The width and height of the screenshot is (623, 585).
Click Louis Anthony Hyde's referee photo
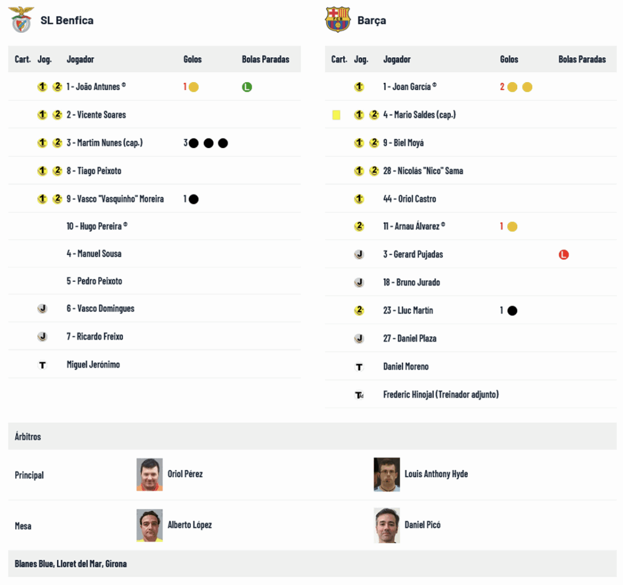pyautogui.click(x=387, y=475)
